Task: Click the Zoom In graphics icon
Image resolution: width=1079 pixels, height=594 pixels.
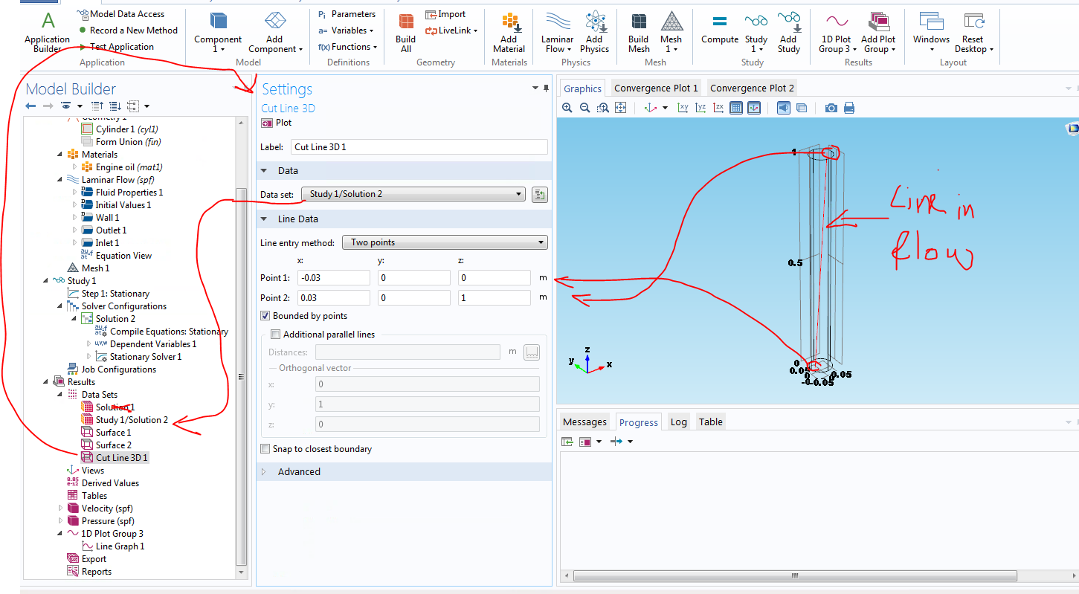Action: click(567, 108)
